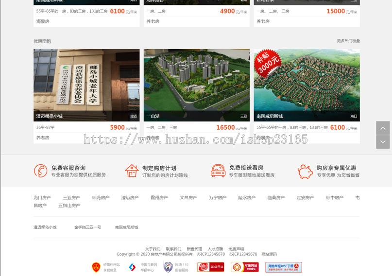The width and height of the screenshot is (392, 276).
Task: Open the 南国威尼斯城 footer link
Action: [x=126, y=227]
